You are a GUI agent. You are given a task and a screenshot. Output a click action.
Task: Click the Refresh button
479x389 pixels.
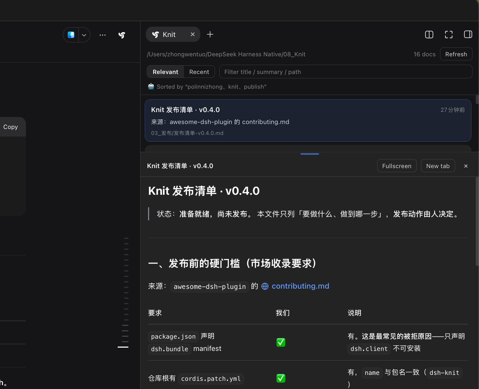[x=456, y=54]
